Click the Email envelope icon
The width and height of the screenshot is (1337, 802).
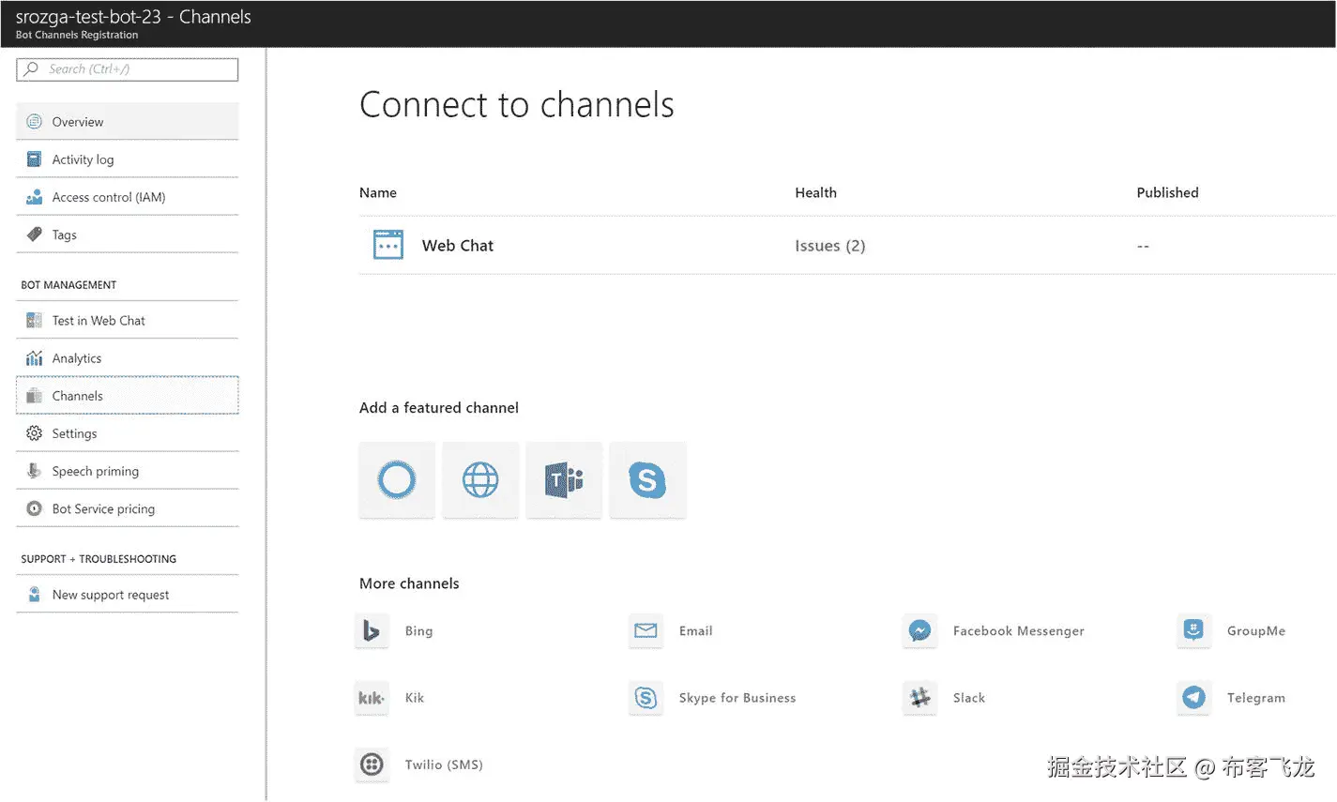646,631
